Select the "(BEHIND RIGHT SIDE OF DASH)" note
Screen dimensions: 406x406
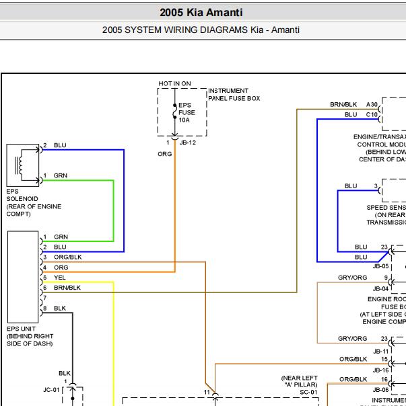pos(30,340)
